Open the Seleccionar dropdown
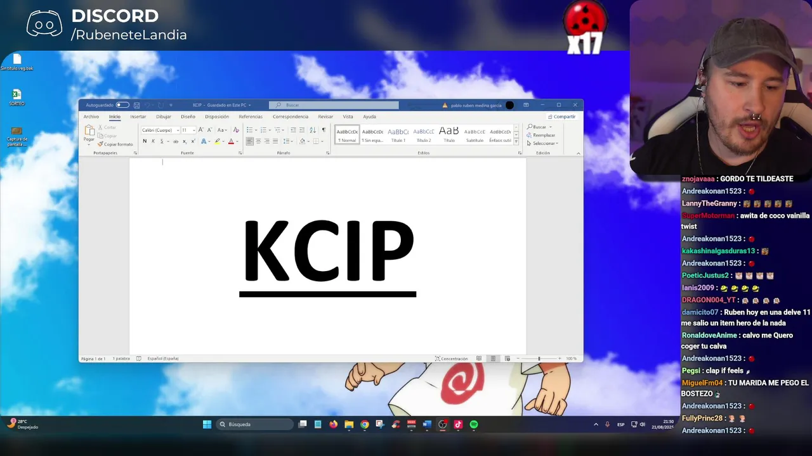Screen dimensions: 812x456 click(x=542, y=143)
